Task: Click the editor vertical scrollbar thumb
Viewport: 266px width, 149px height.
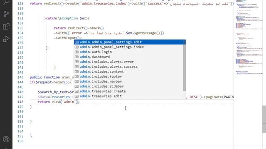Action: pyautogui.click(x=264, y=119)
